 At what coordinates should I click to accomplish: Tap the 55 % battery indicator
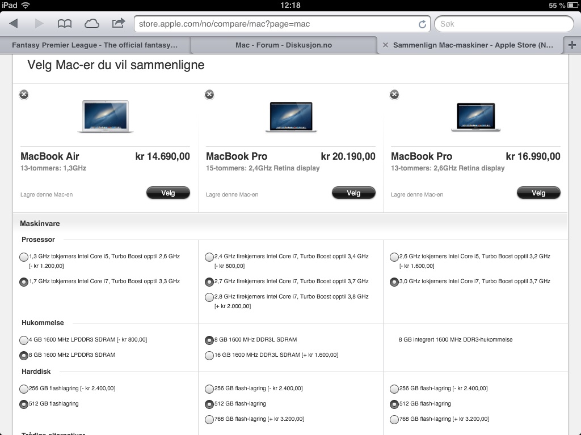pyautogui.click(x=562, y=5)
